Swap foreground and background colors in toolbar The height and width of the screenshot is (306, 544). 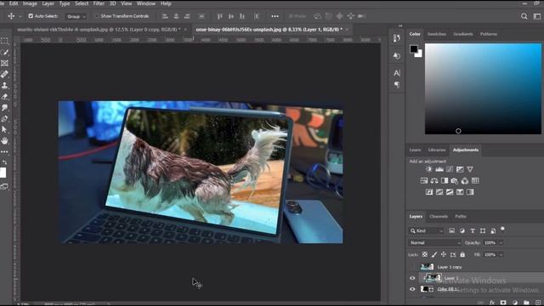pos(4,162)
